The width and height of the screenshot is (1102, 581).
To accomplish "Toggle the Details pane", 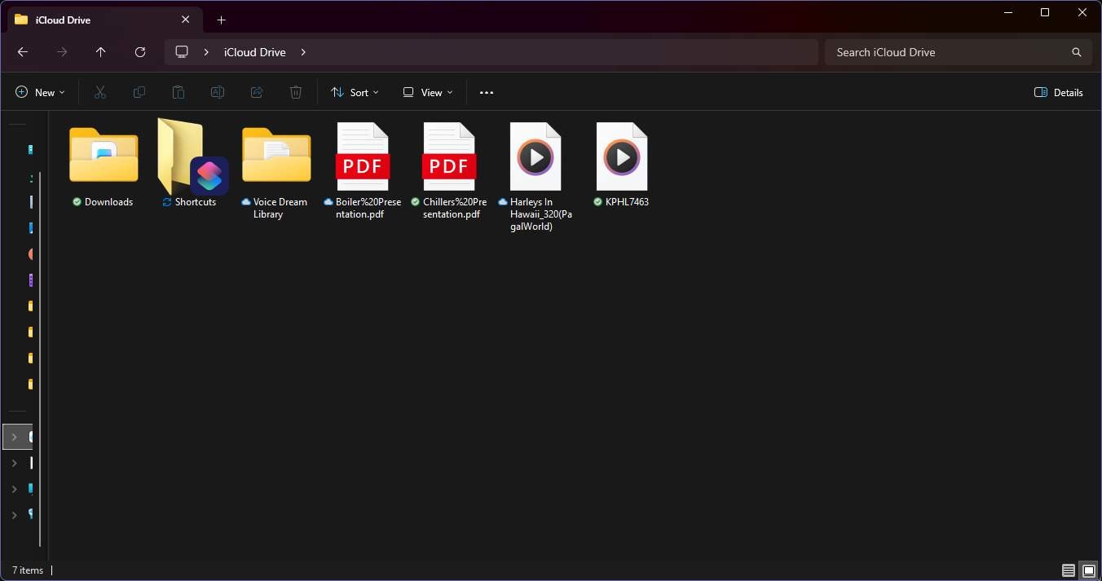I will pyautogui.click(x=1059, y=92).
